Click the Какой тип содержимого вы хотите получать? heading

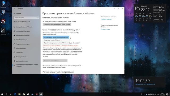(61, 30)
